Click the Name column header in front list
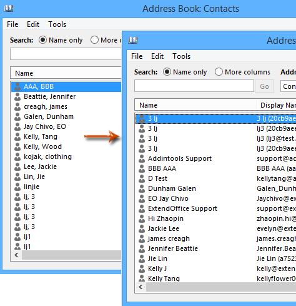The width and height of the screenshot is (296, 306). point(195,105)
